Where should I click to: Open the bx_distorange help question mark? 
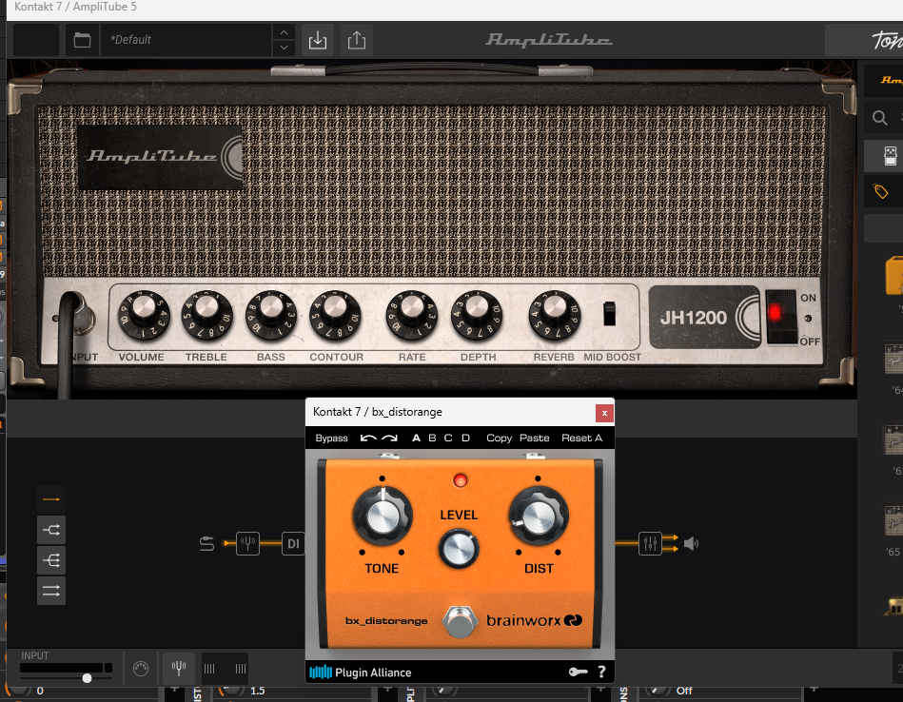(x=601, y=673)
